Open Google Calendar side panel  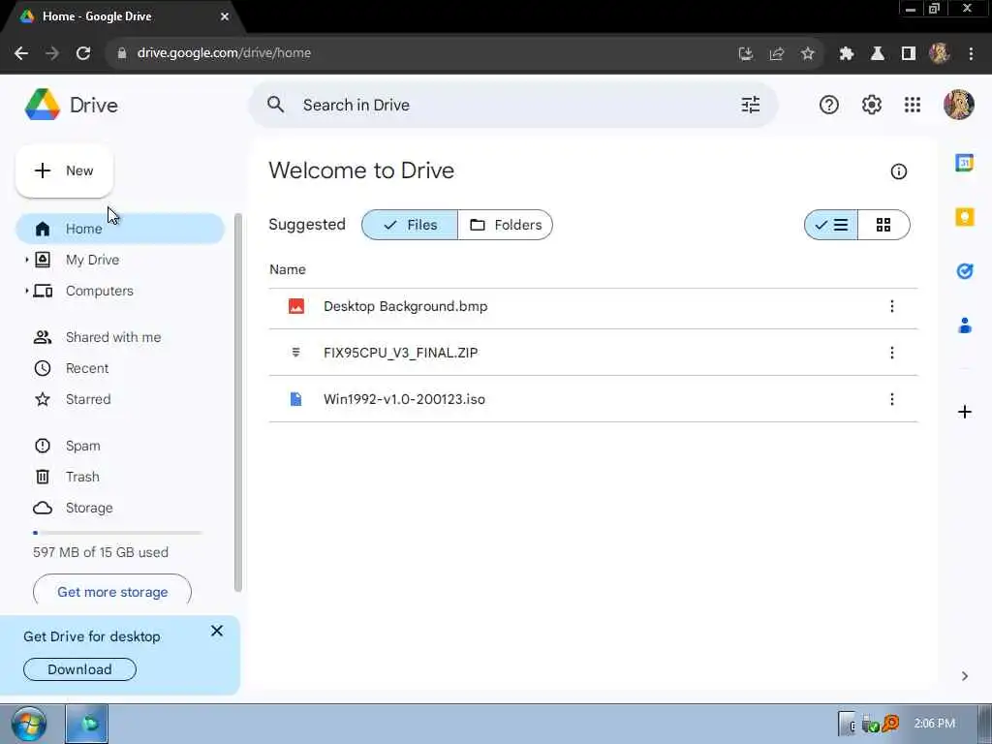point(964,163)
